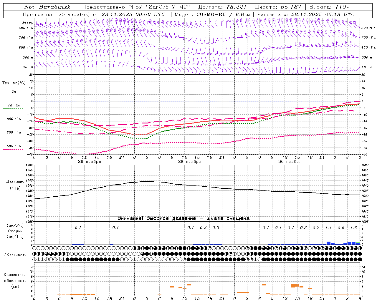The image size is (377, 301).
Task: Click the station name Nov_Barabinsk
Action: (47, 7)
